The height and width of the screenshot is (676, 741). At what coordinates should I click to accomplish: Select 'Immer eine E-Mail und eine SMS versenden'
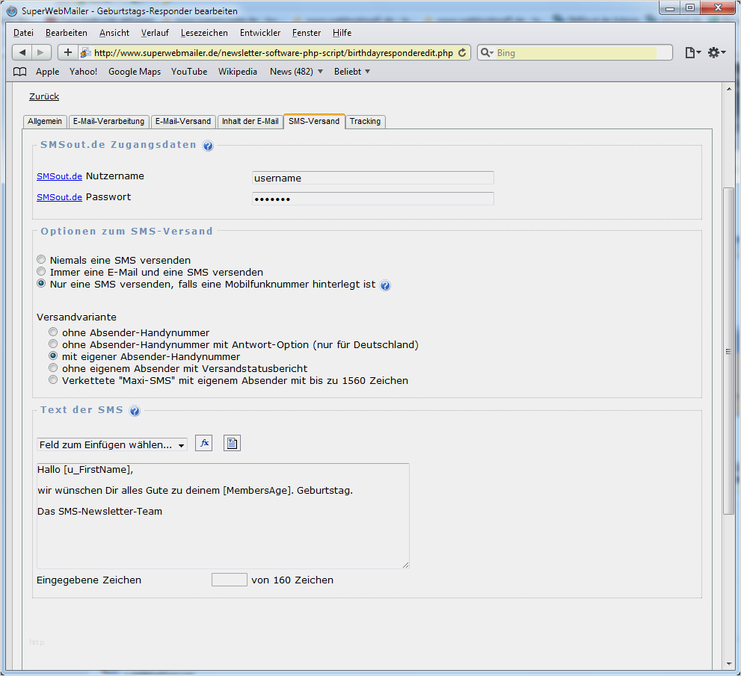point(42,272)
